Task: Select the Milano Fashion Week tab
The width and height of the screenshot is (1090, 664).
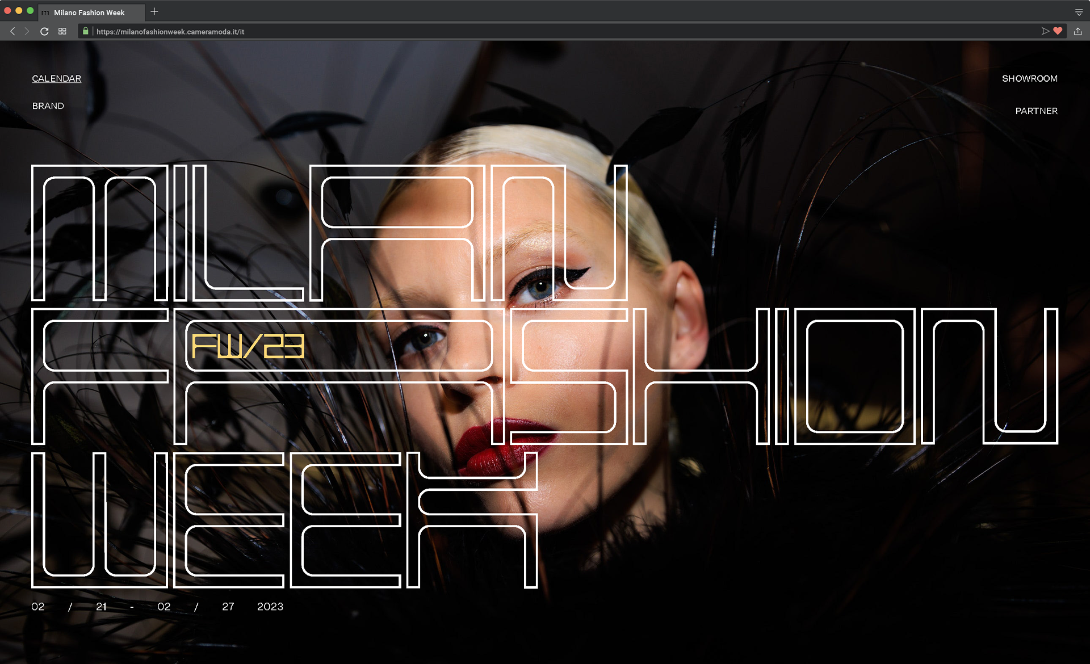Action: pyautogui.click(x=89, y=12)
